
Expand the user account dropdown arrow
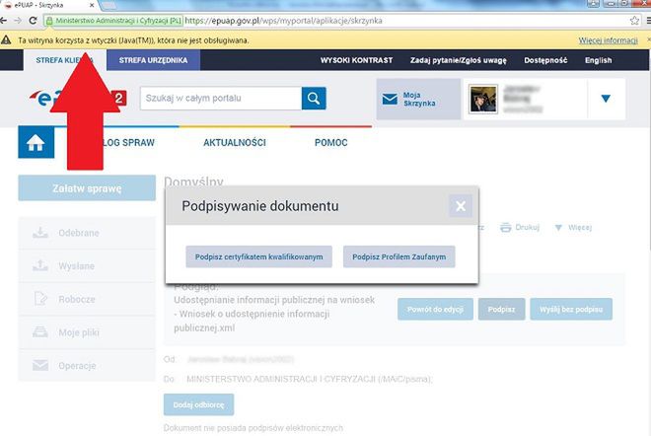click(606, 99)
